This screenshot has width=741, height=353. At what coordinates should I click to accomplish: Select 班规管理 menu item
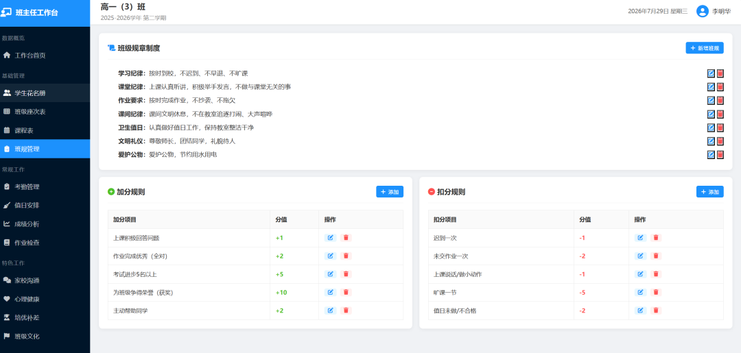[45, 149]
